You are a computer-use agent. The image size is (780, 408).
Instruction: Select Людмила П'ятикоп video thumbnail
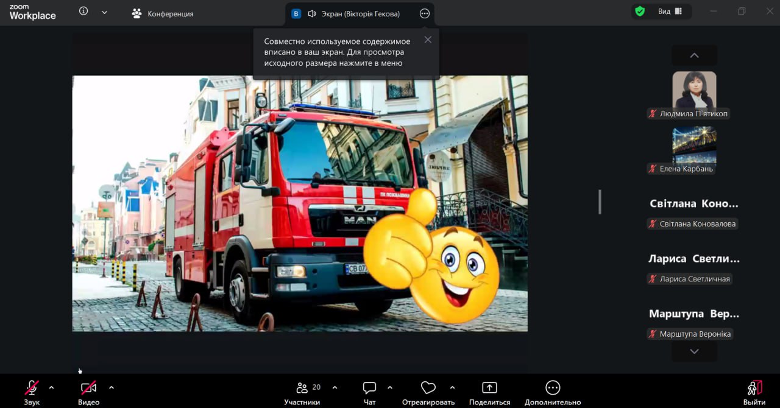(x=694, y=90)
